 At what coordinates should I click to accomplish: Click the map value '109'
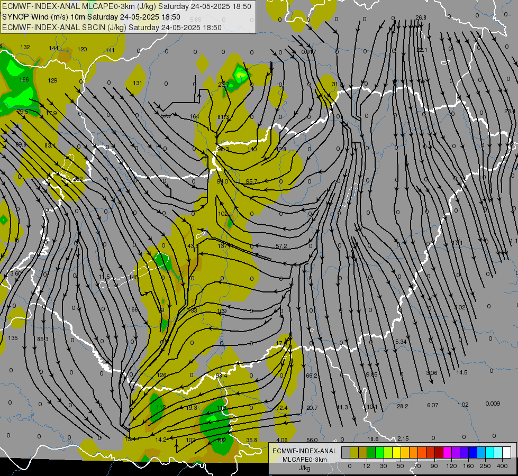point(222,311)
